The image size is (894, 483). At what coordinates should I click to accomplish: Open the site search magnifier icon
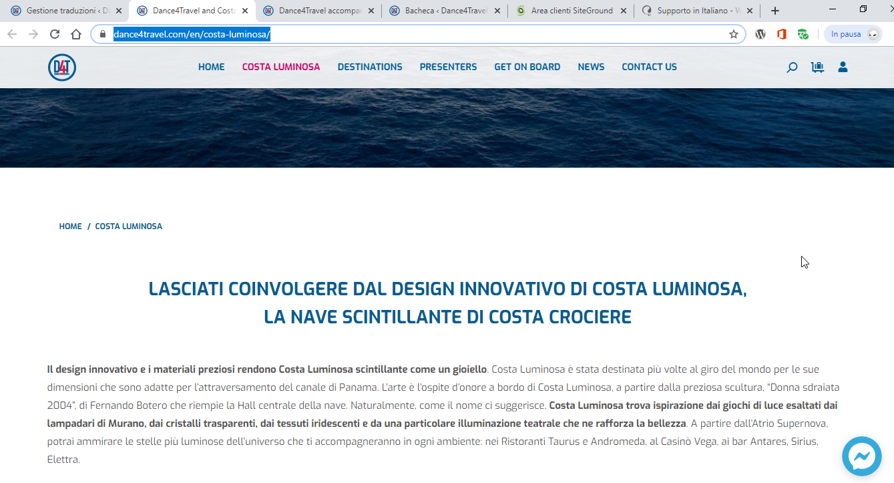click(792, 67)
